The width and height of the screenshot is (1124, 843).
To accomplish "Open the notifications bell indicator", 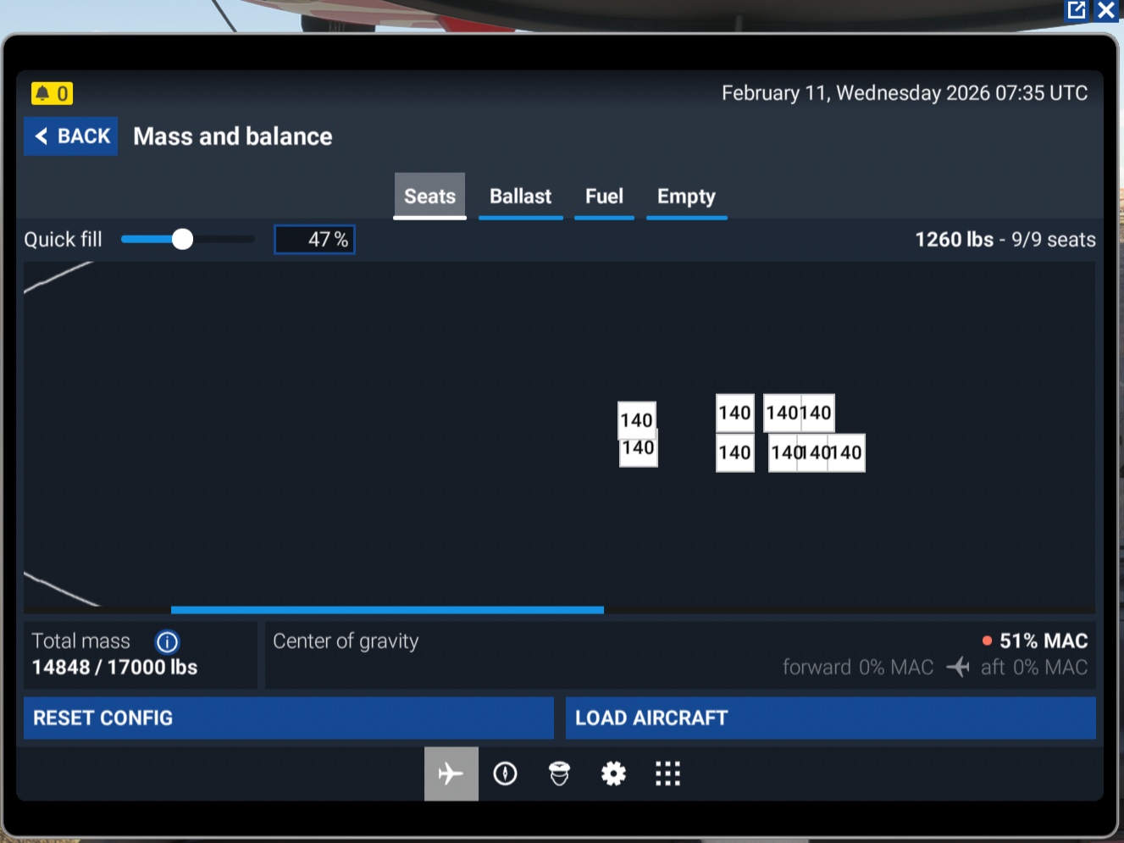I will tap(52, 93).
